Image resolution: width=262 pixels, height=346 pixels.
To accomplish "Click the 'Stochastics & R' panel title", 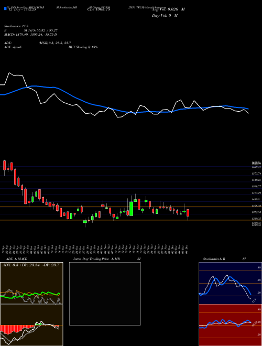I will (x=214, y=259).
